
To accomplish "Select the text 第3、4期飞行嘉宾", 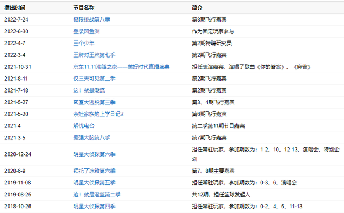I will [x=213, y=103].
